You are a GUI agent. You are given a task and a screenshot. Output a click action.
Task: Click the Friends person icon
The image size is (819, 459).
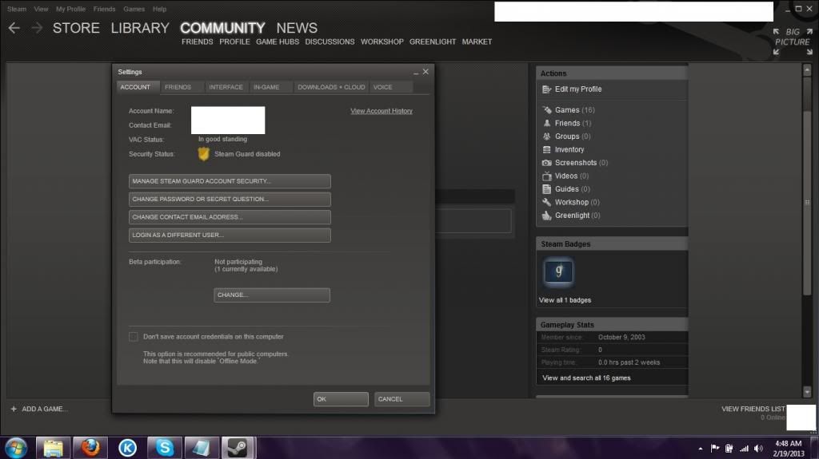[546, 123]
